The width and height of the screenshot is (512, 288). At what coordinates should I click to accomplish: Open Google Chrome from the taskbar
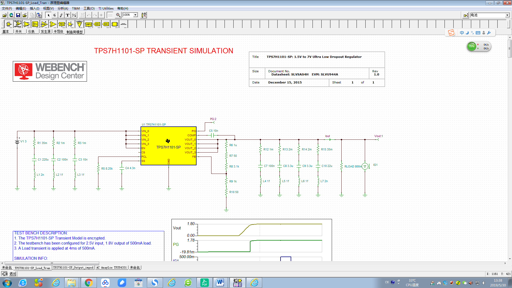pyautogui.click(x=89, y=283)
